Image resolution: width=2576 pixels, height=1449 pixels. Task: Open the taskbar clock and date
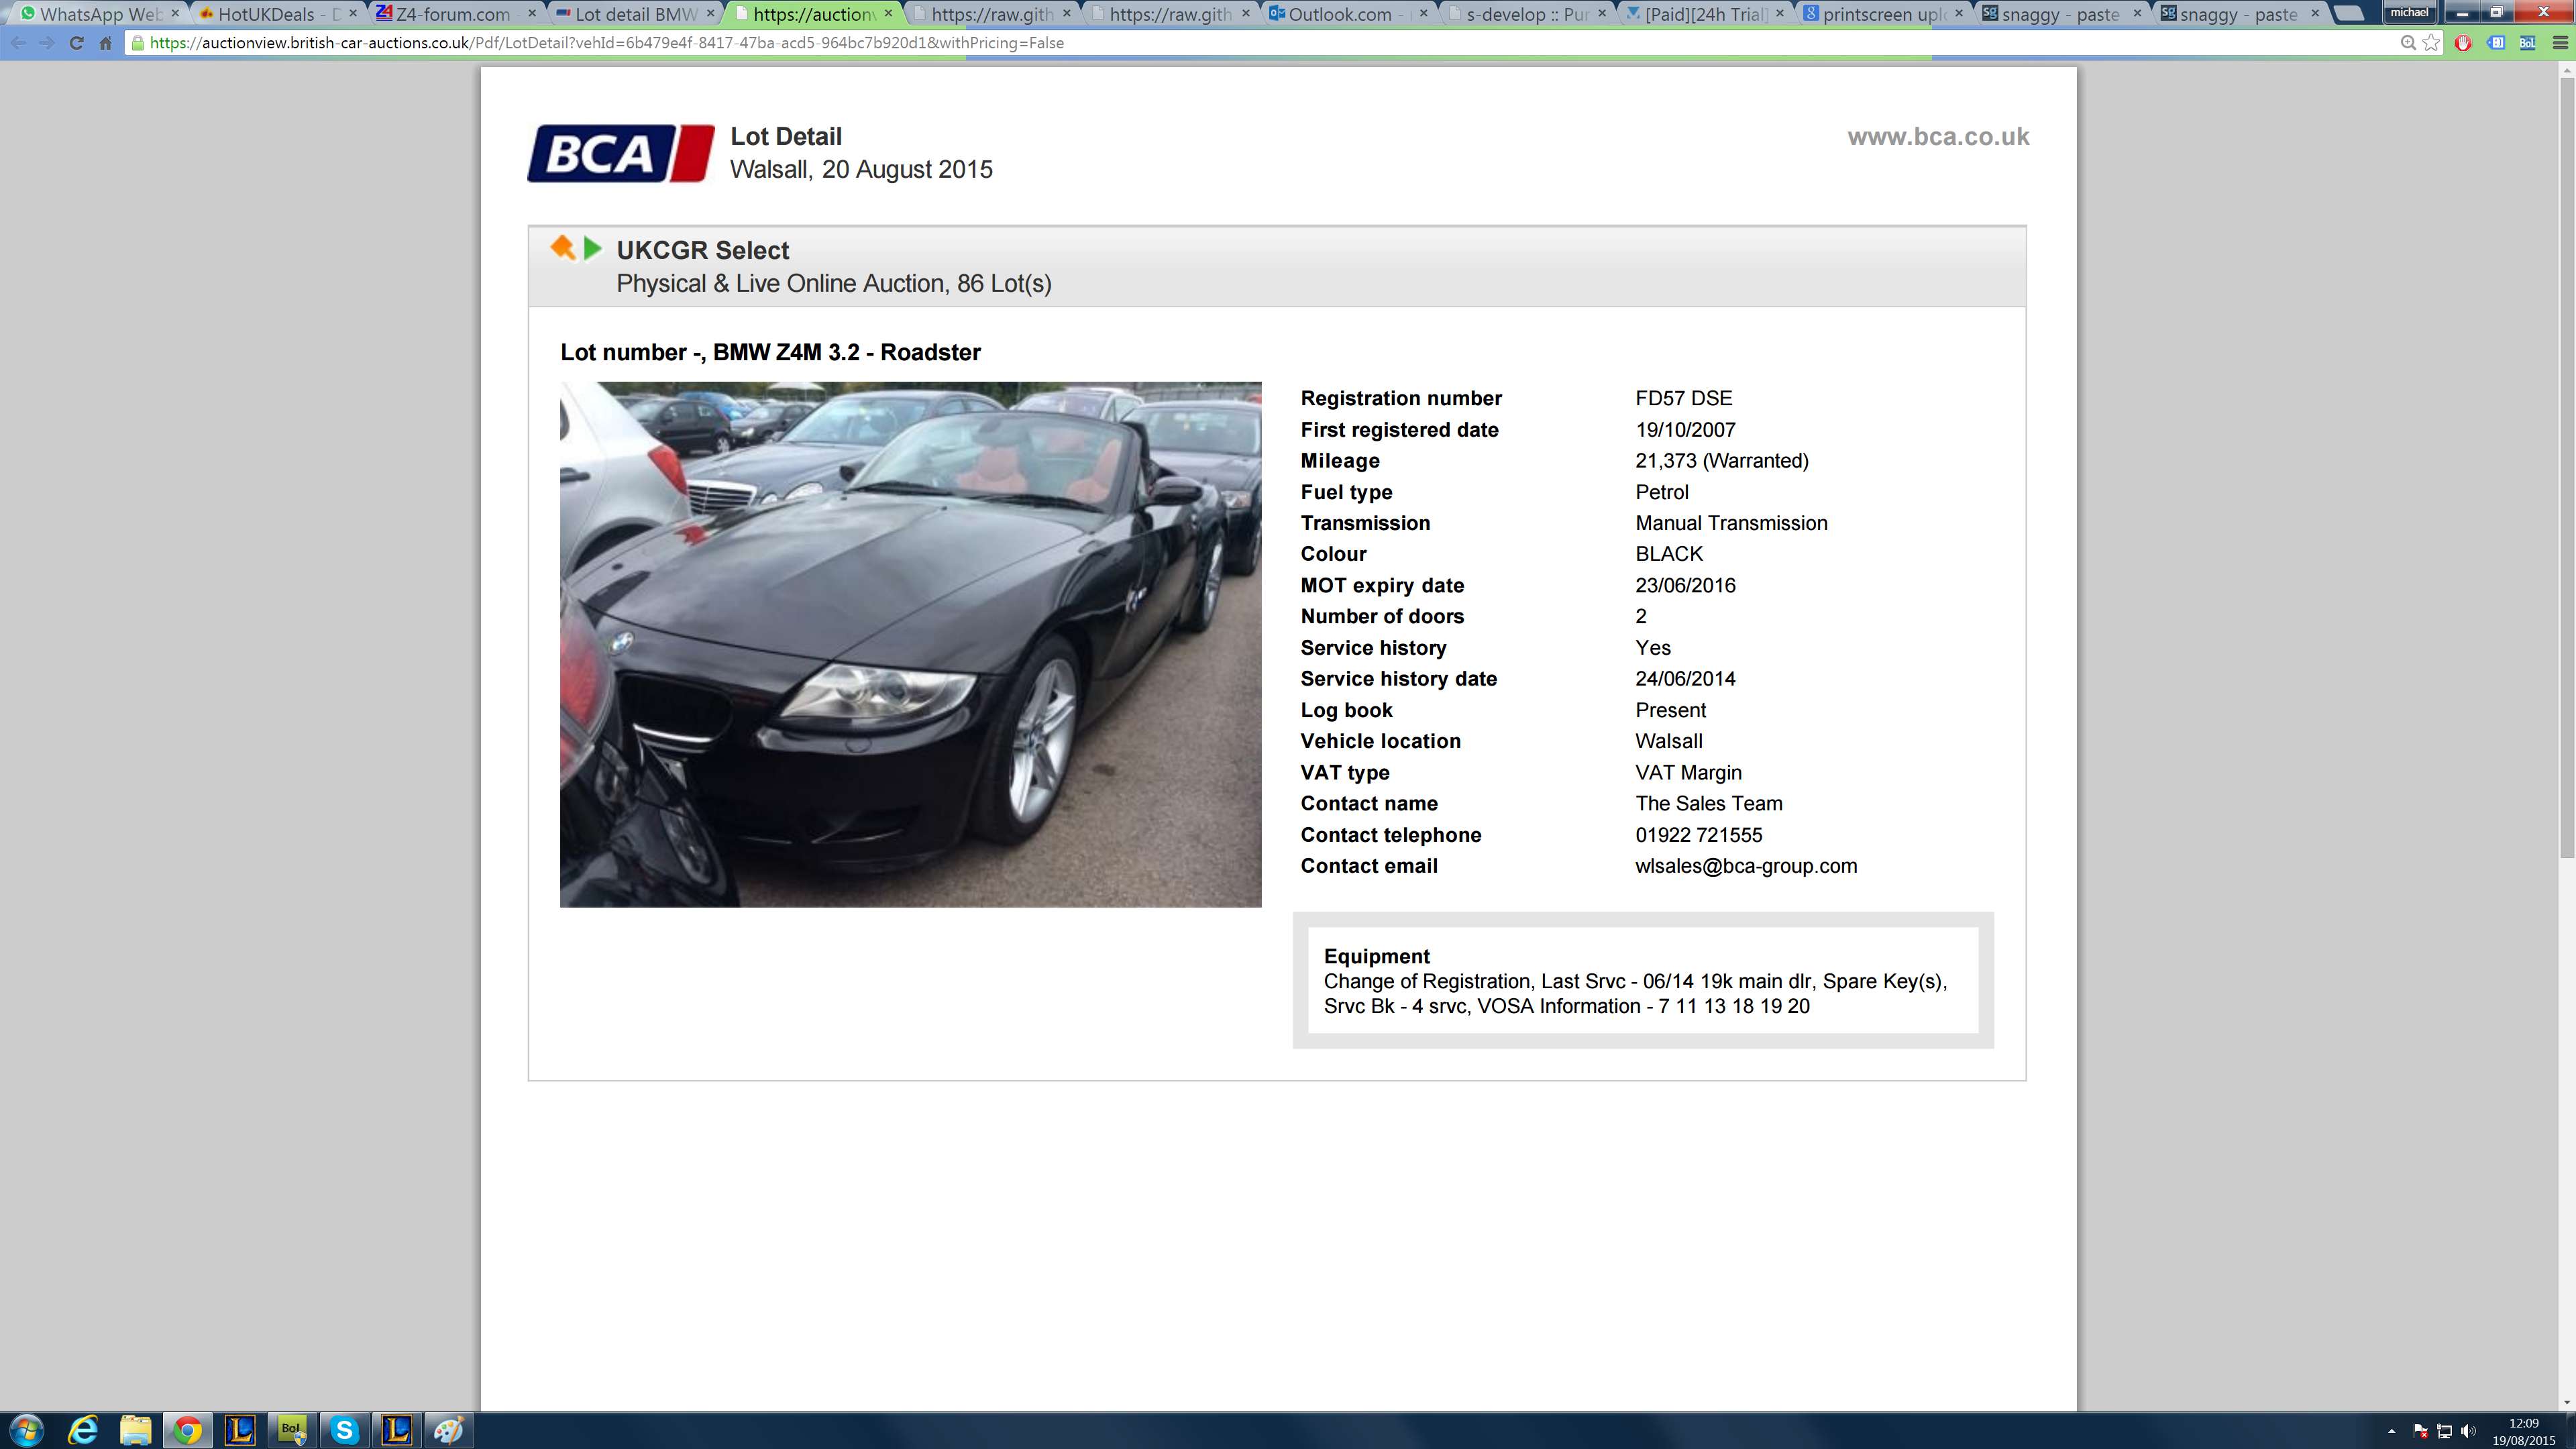point(2523,1431)
